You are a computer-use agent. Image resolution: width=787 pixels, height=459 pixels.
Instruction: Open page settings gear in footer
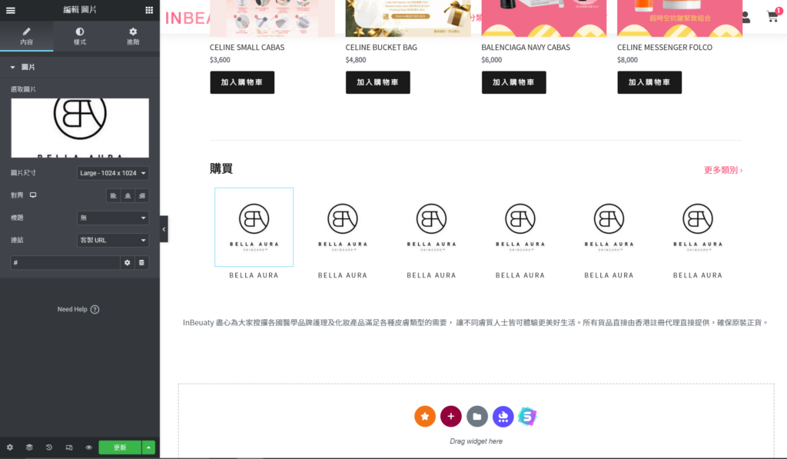pos(9,447)
